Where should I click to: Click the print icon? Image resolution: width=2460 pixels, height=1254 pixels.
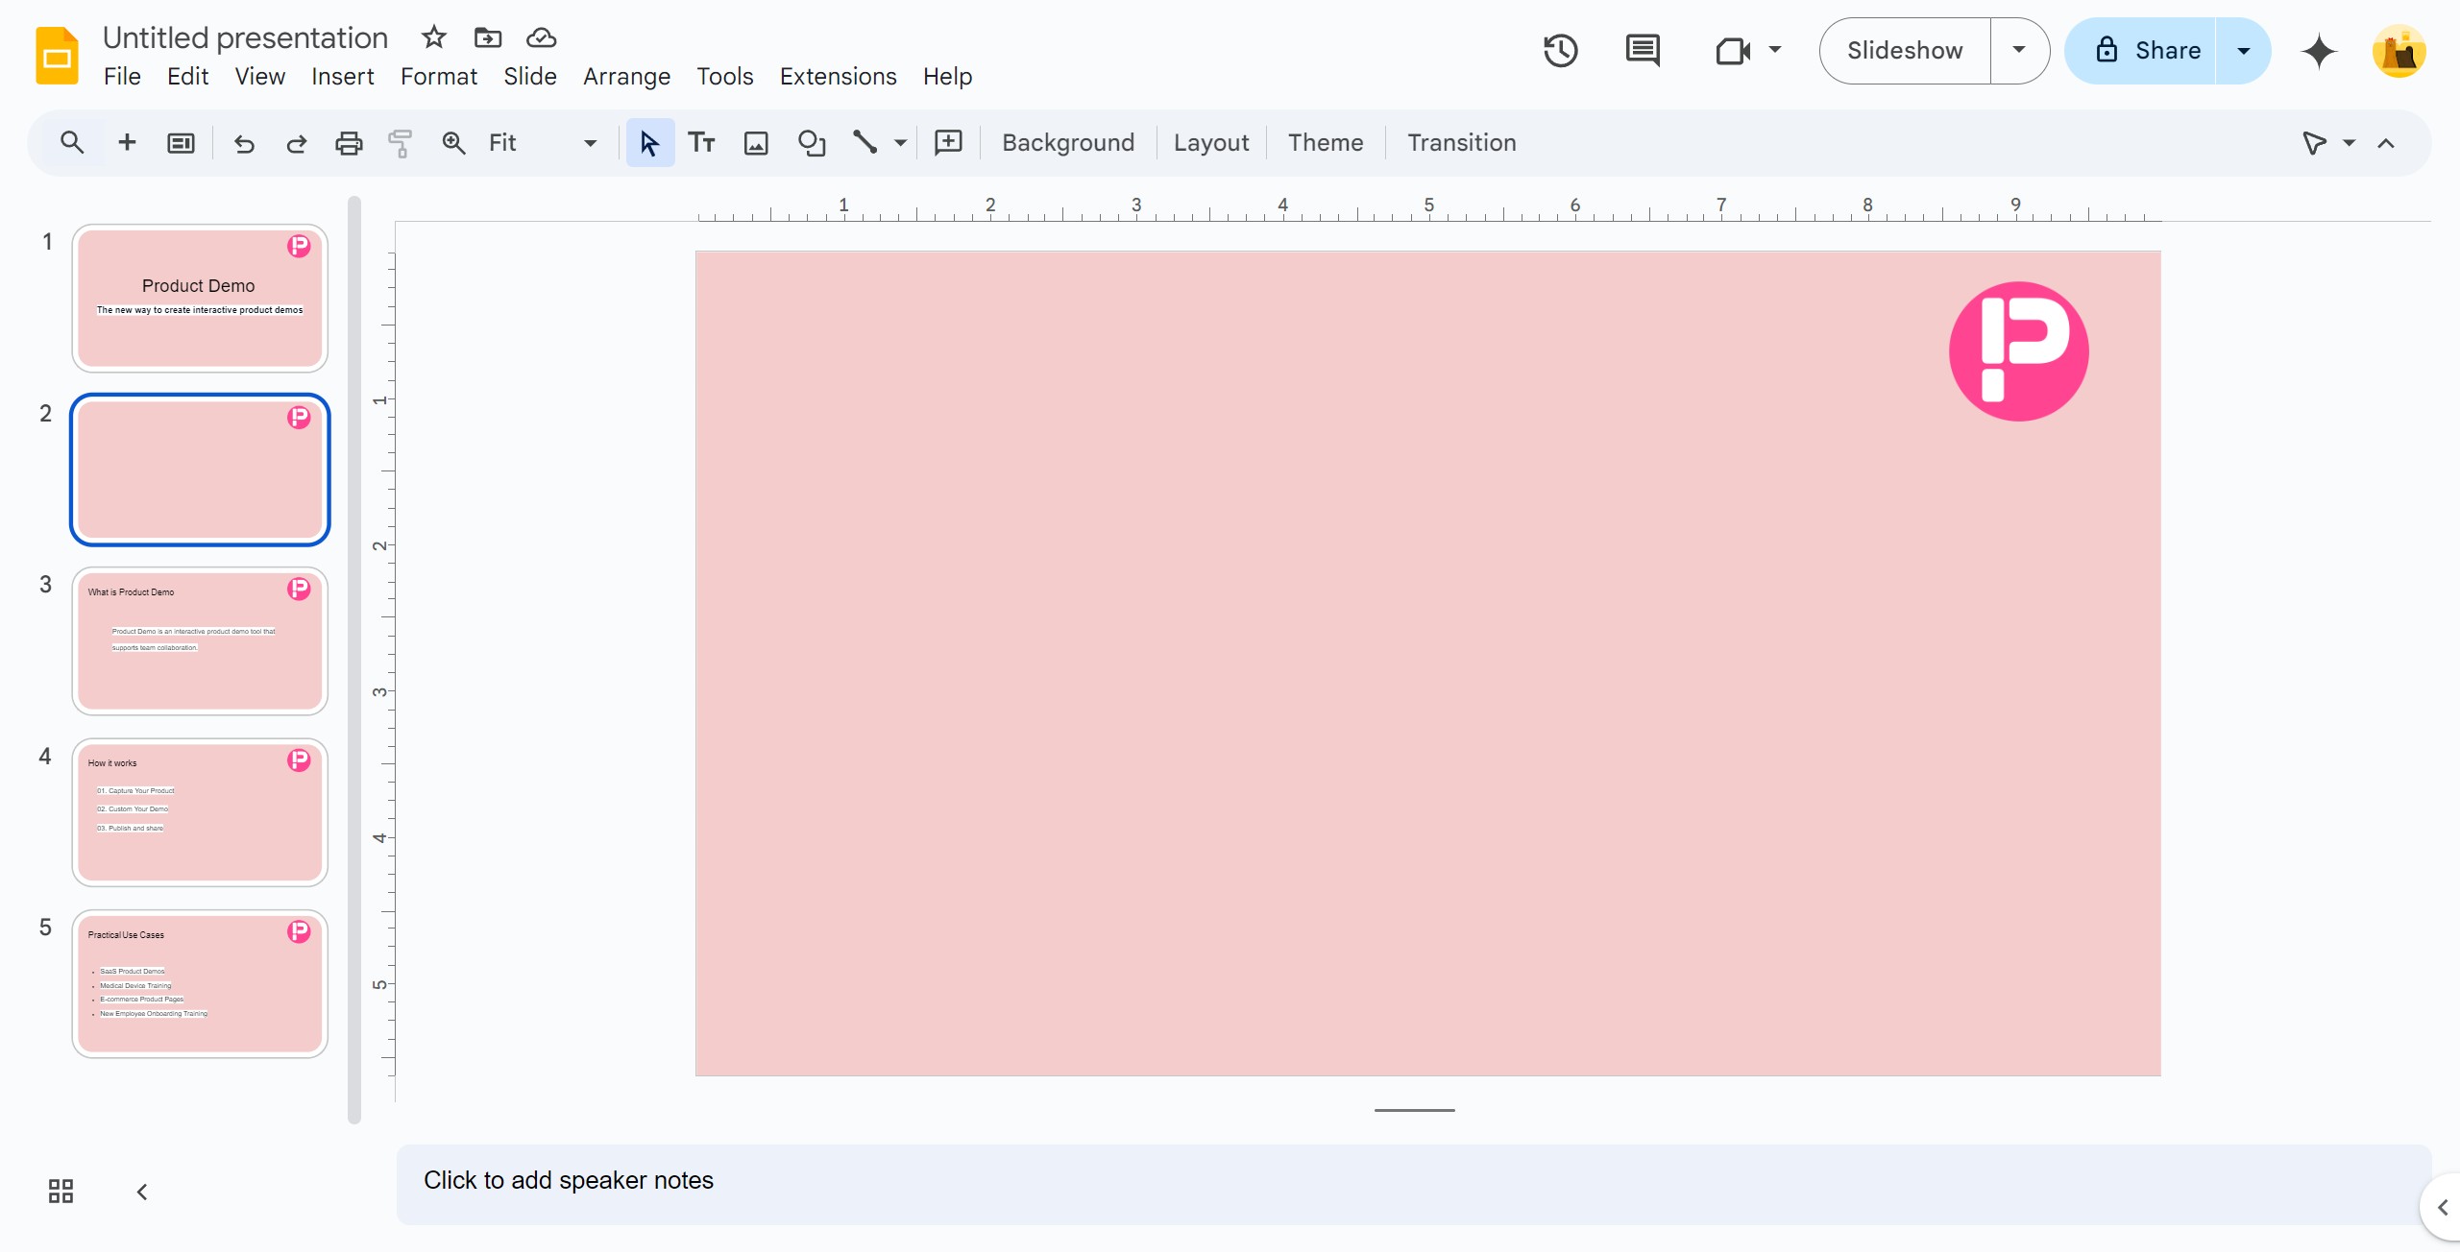pos(348,143)
